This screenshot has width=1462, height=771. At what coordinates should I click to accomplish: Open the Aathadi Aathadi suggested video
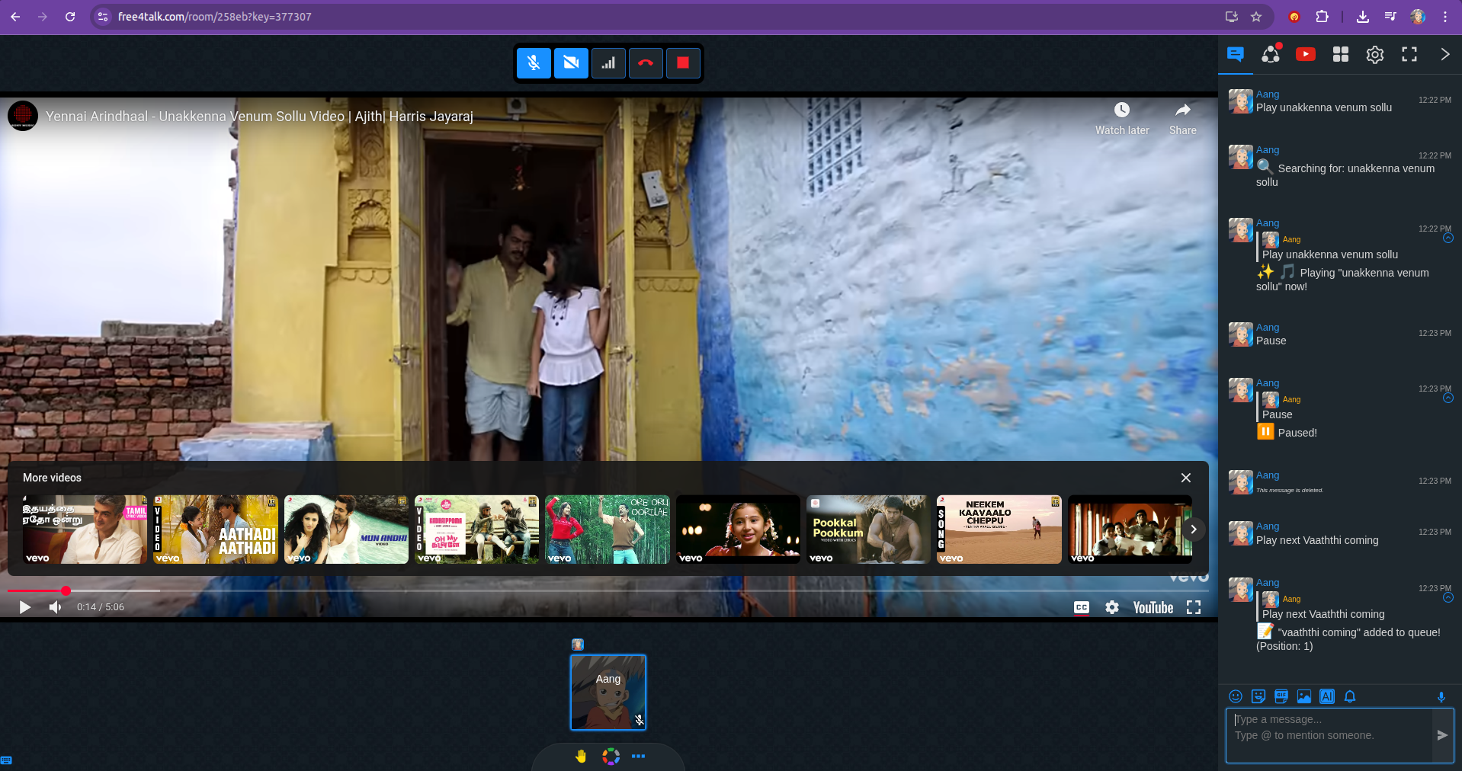point(216,529)
